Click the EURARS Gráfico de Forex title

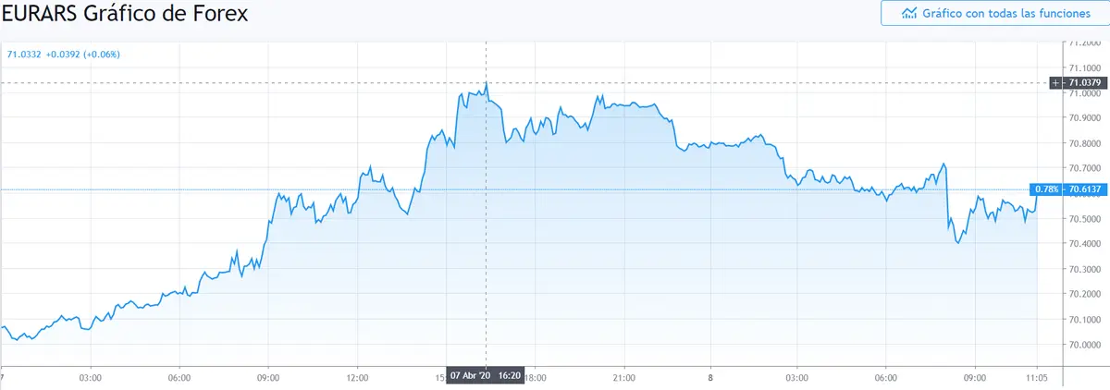125,15
